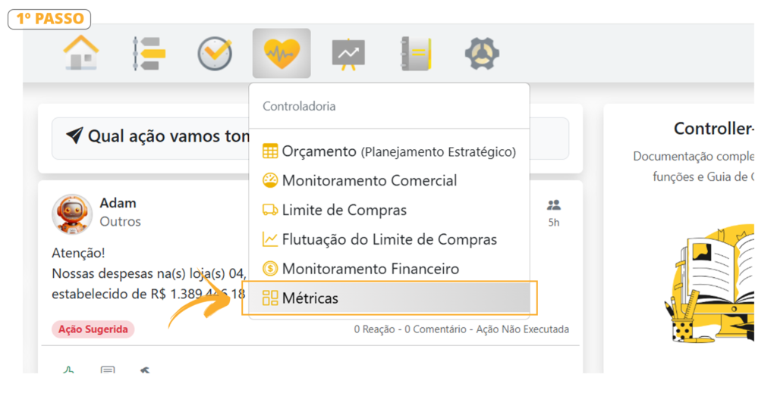The width and height of the screenshot is (777, 396).
Task: Click Adam's robot avatar thumbnail
Action: pos(72,214)
